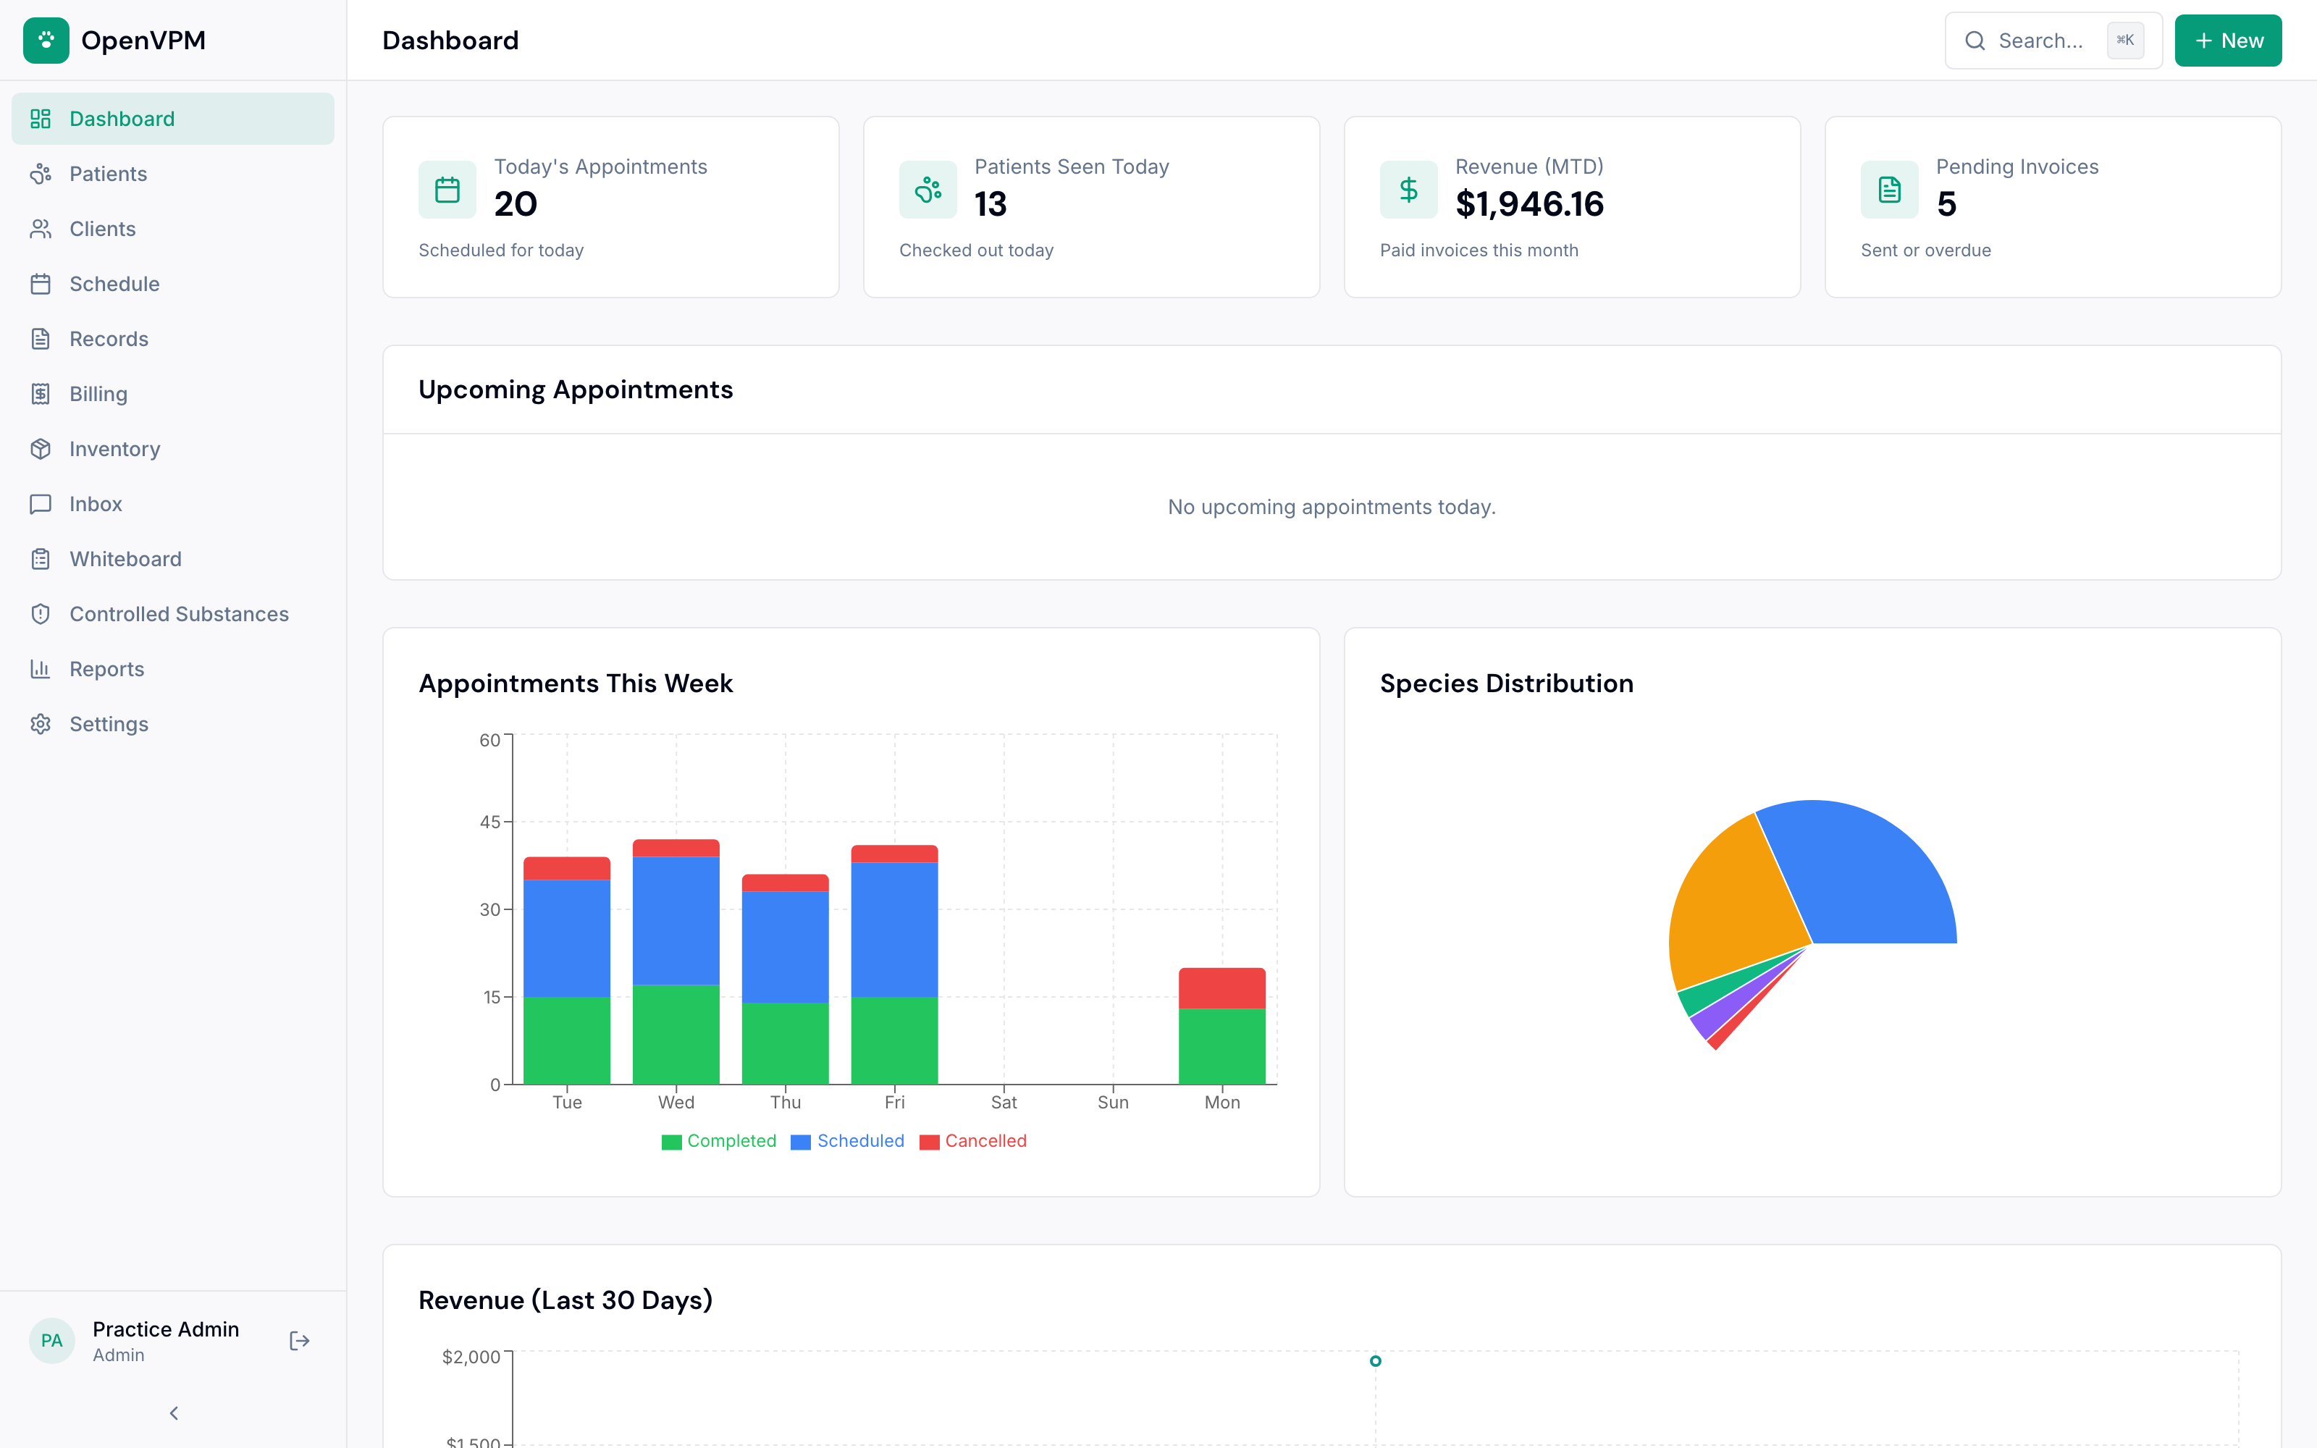Screen dimensions: 2317x1448
Task: Click the Inbox chat bubble icon
Action: point(41,504)
